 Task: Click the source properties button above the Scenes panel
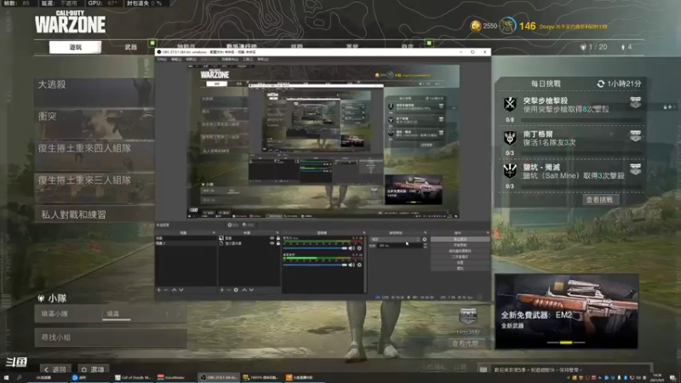click(x=232, y=225)
